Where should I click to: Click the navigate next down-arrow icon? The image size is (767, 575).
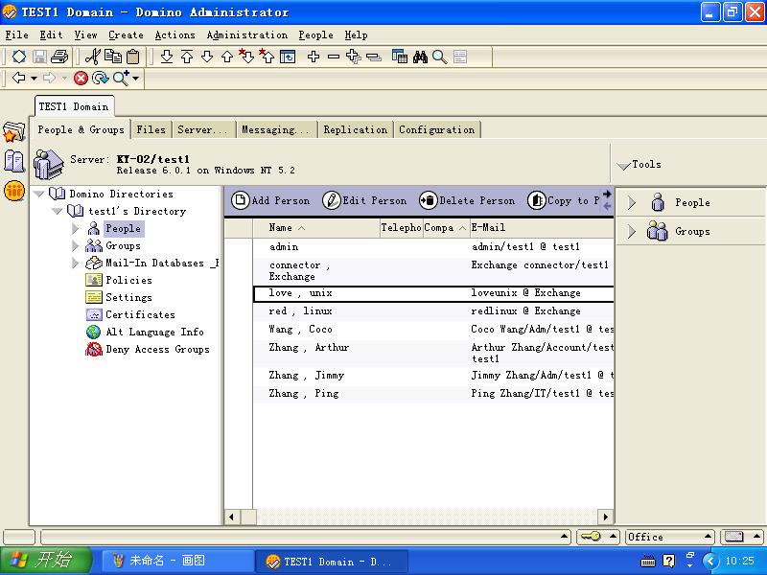(x=207, y=57)
